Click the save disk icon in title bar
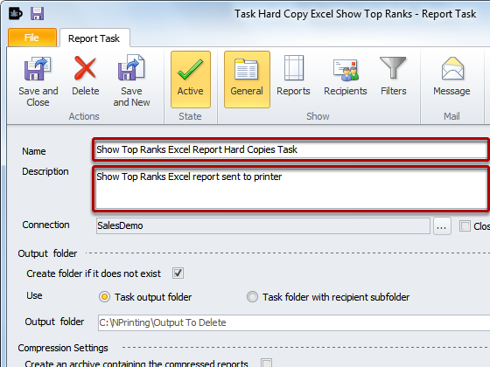The image size is (490, 367). tap(37, 14)
